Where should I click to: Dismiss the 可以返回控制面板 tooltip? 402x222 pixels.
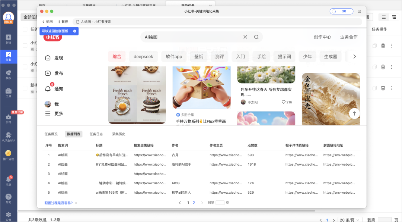[x=74, y=31]
